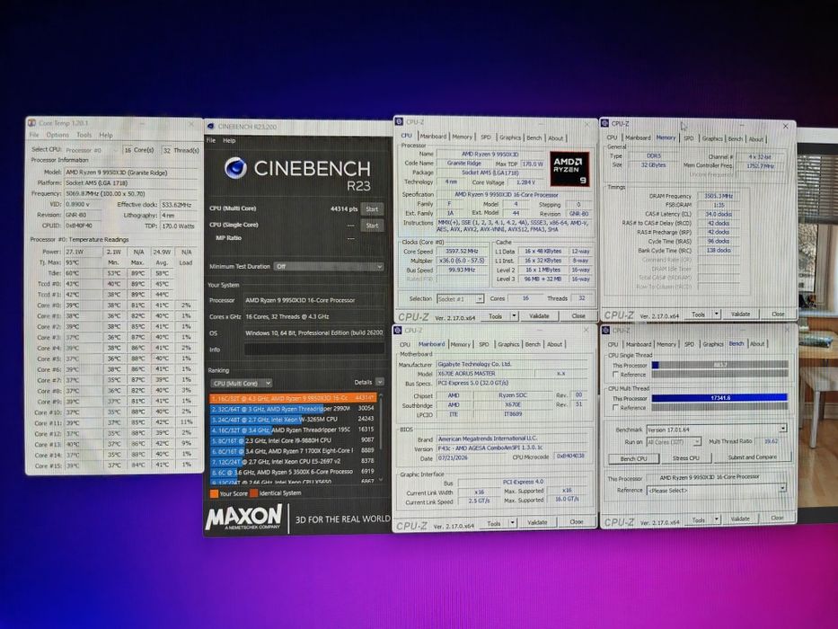Click the X670E AORUS MASTER model field

(x=486, y=373)
